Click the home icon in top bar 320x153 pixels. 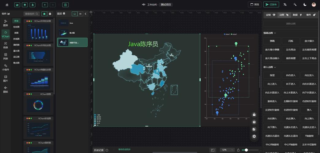(x=7, y=5)
